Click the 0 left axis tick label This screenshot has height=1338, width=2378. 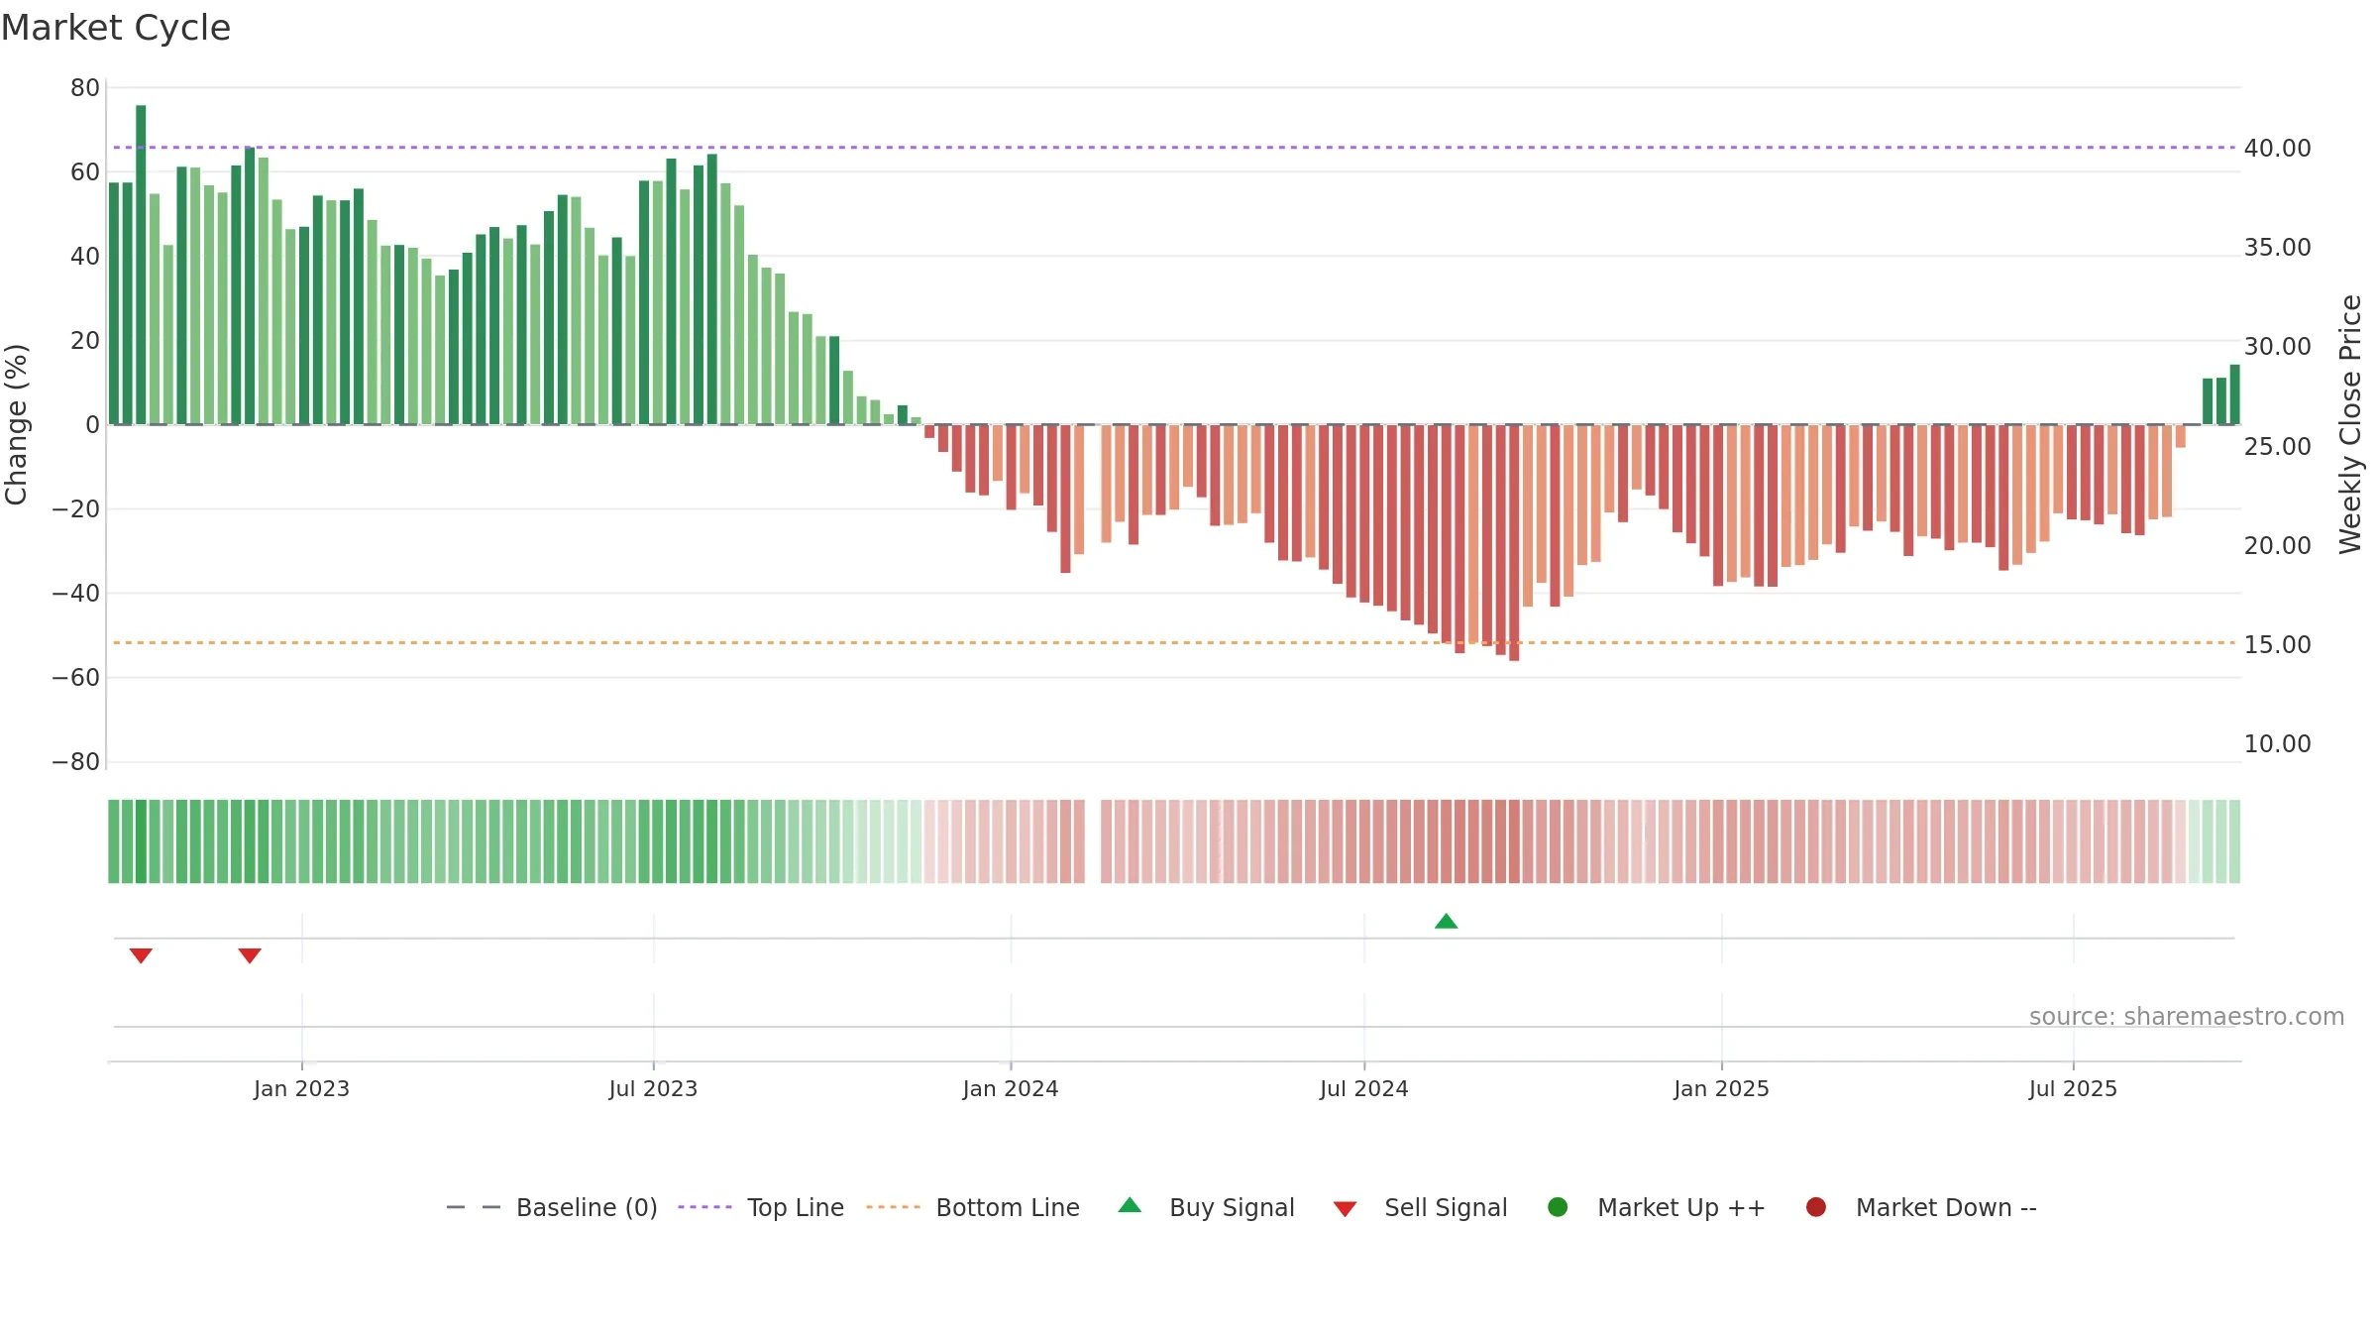point(93,424)
